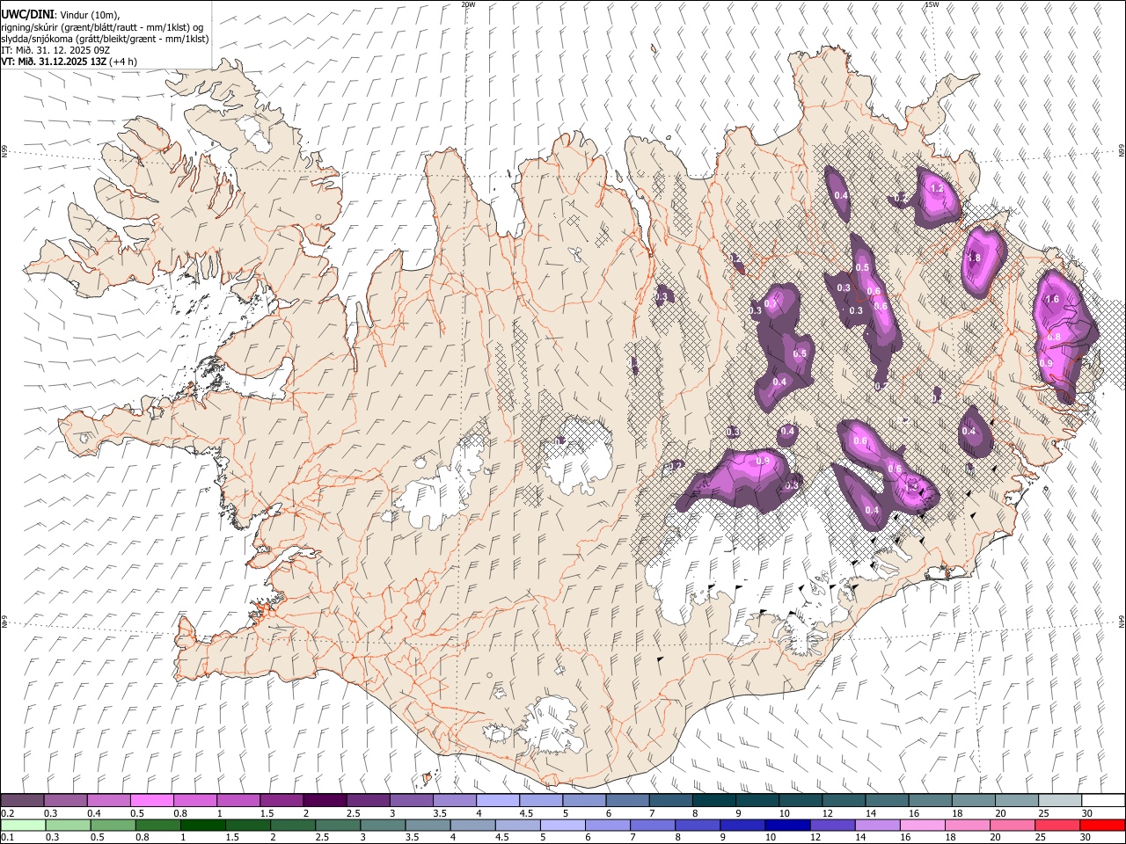The width and height of the screenshot is (1126, 844).
Task: Click the 1.8 snowfall value on the map
Action: 974,258
